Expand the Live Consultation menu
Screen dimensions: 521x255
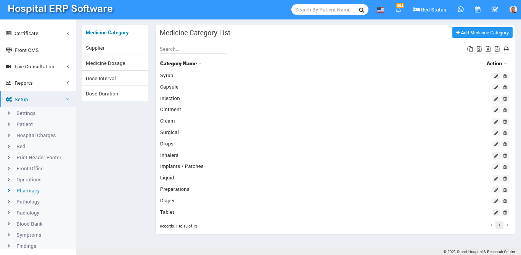tap(38, 66)
